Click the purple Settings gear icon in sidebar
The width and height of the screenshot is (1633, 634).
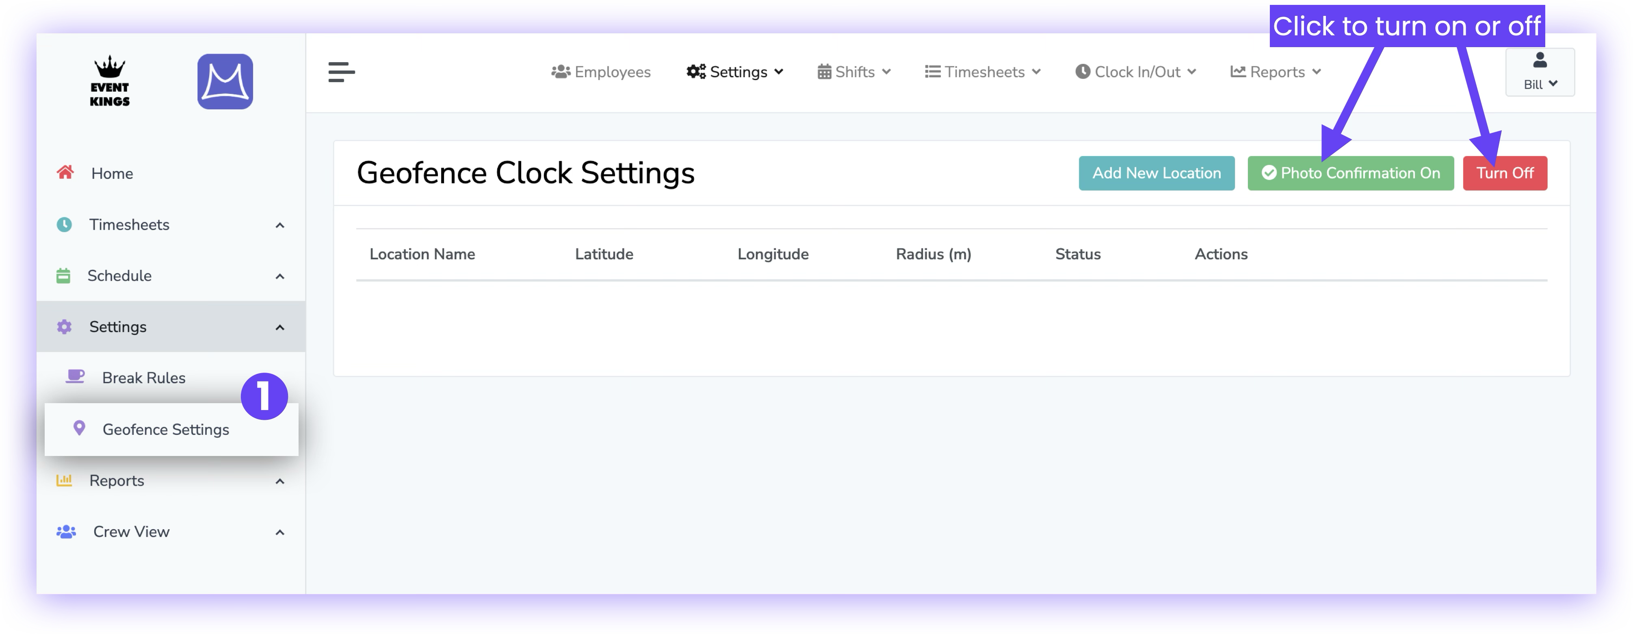click(x=64, y=326)
